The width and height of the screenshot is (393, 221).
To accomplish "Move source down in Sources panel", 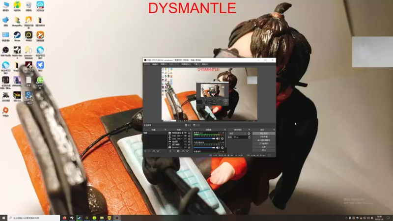I will [187, 151].
